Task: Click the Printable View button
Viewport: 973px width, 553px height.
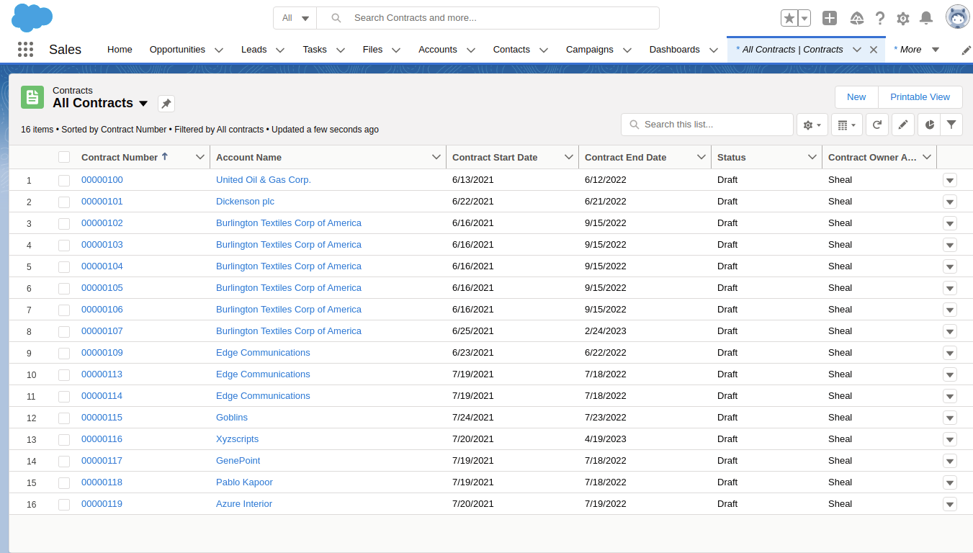Action: tap(920, 97)
